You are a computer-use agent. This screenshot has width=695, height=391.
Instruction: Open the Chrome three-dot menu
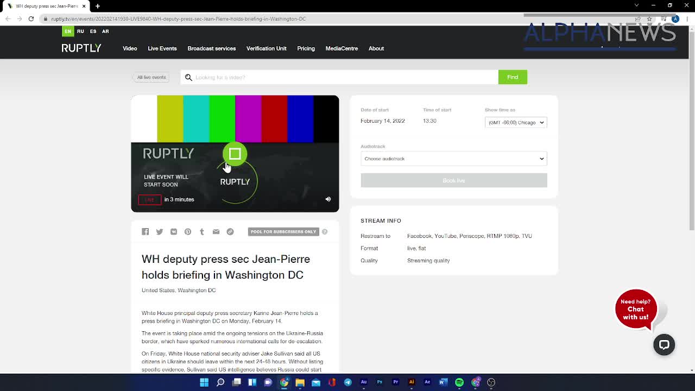(687, 19)
